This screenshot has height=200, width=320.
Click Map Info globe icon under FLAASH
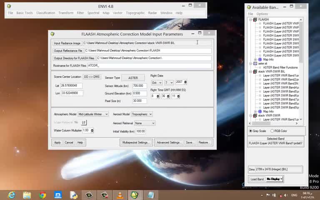260,60
